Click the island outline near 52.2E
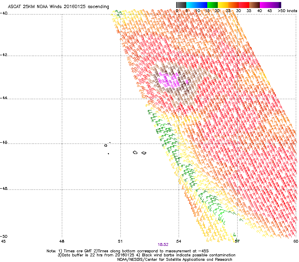Image resolution: width=299 pixels, height=262 pixels. [144, 153]
